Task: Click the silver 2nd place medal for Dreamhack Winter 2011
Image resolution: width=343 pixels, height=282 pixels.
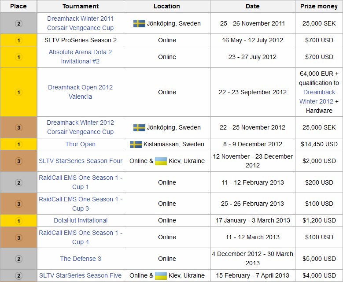Action: coord(18,23)
